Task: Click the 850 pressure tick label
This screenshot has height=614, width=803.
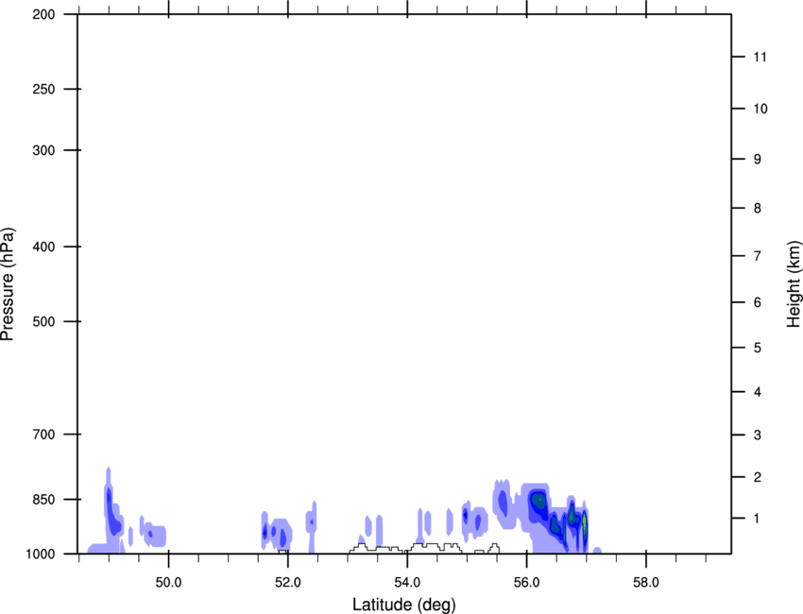Action: click(x=43, y=500)
